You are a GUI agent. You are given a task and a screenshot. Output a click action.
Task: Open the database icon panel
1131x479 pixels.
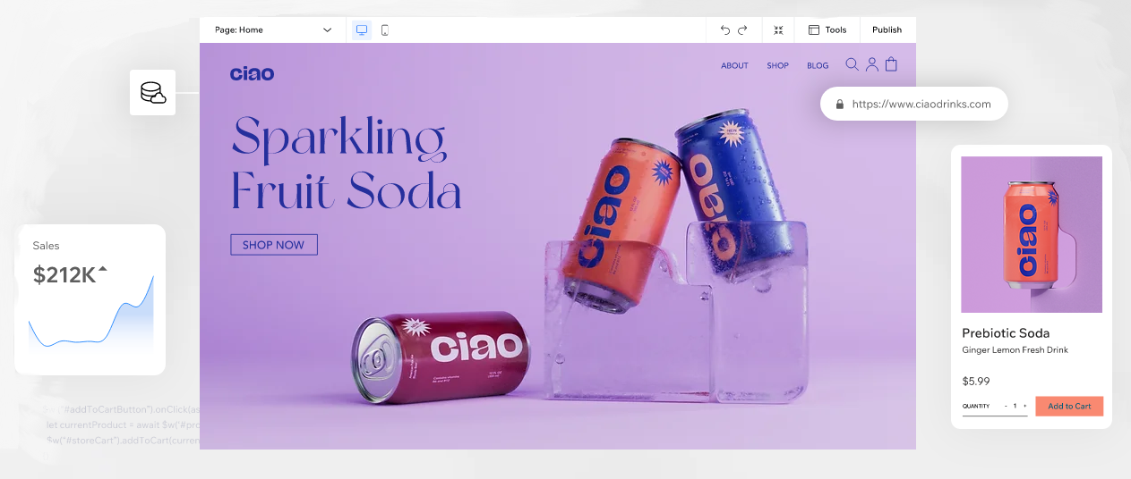pos(152,92)
